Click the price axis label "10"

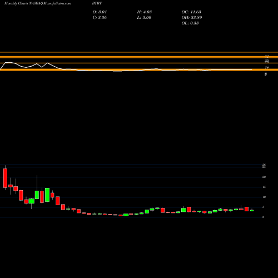pos(264,197)
